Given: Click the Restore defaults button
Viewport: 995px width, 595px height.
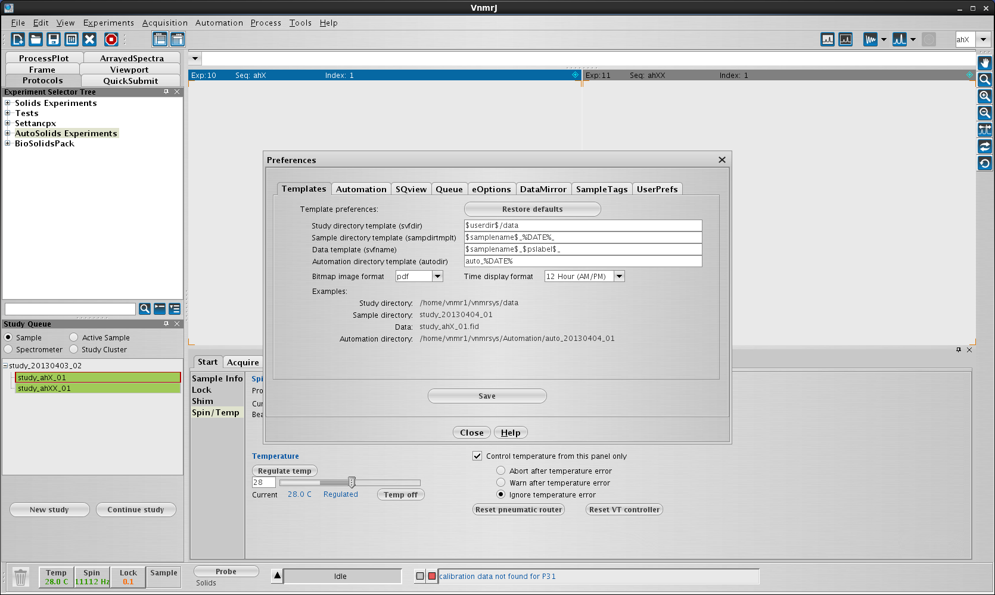Looking at the screenshot, I should point(532,209).
